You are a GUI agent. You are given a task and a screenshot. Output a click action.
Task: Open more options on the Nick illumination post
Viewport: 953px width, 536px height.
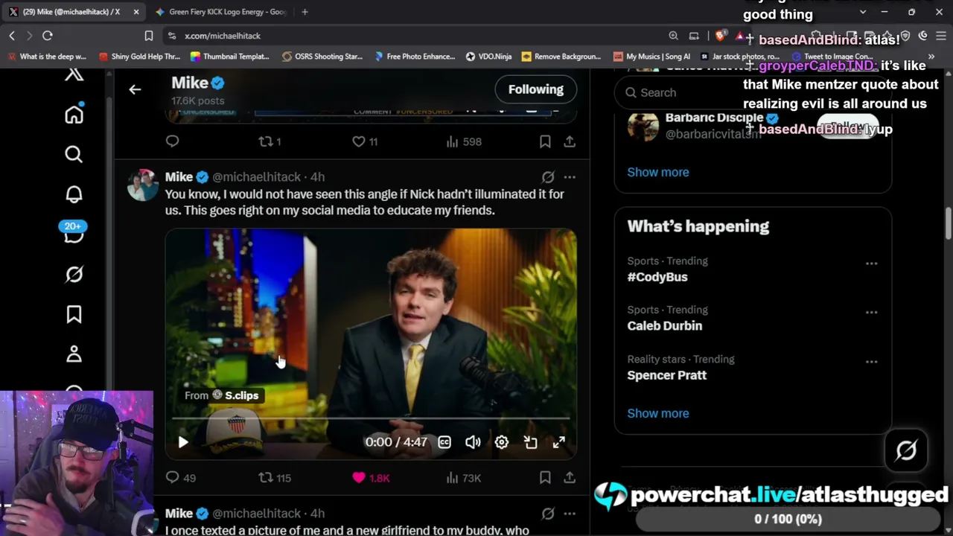pyautogui.click(x=570, y=177)
